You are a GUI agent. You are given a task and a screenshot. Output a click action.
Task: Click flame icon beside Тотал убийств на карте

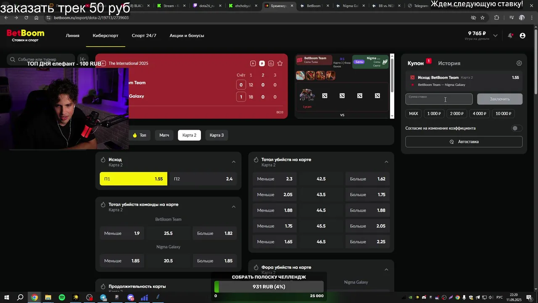pos(256,160)
